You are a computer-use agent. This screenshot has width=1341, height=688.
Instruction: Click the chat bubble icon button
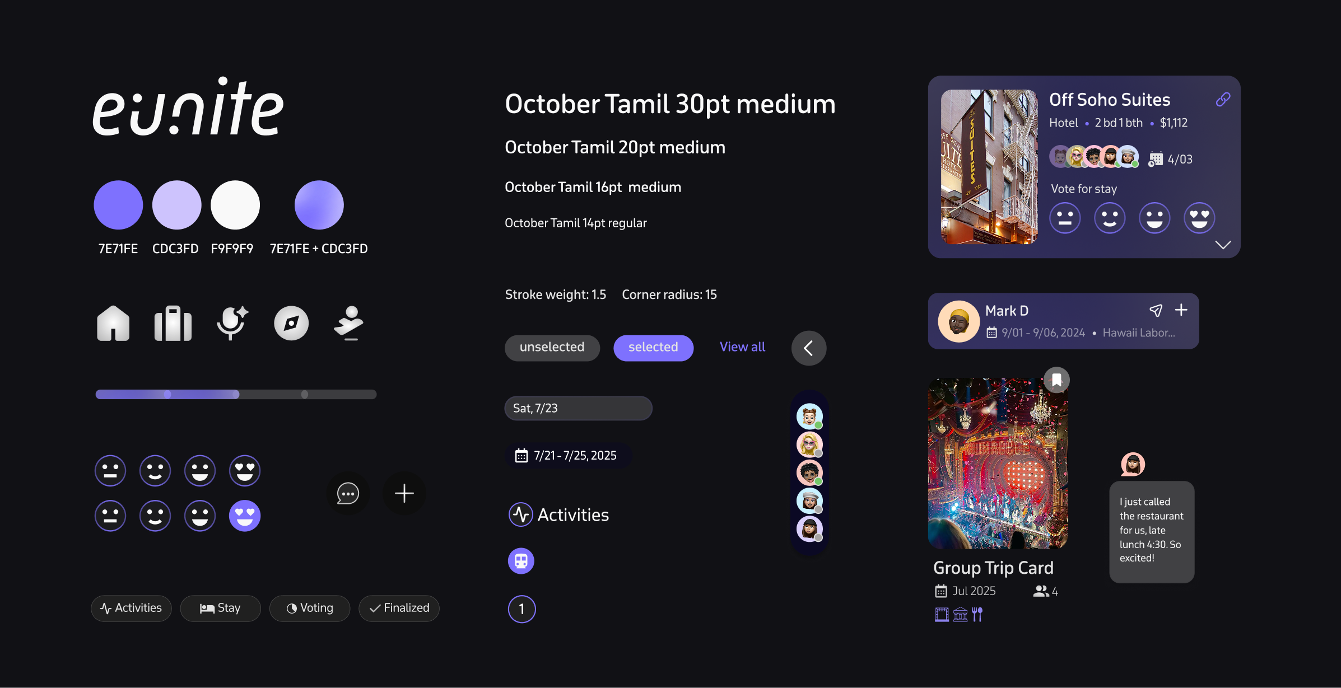click(x=348, y=494)
